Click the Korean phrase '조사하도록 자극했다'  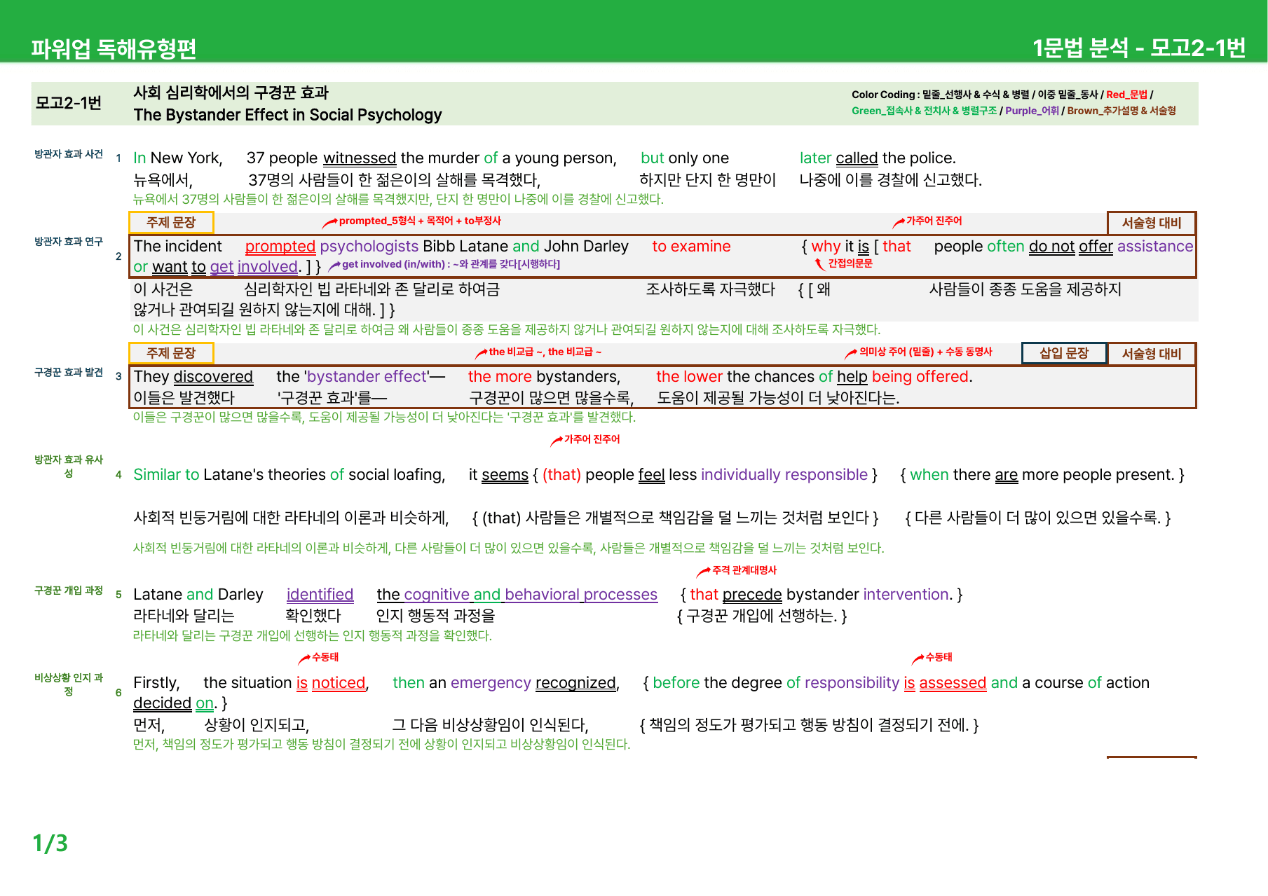(710, 289)
